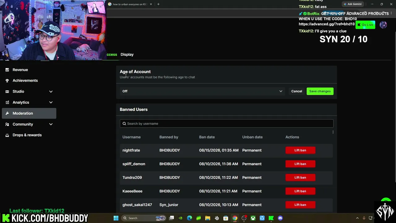Select Moderation in the sidebar
Image resolution: width=396 pixels, height=223 pixels.
pyautogui.click(x=29, y=113)
